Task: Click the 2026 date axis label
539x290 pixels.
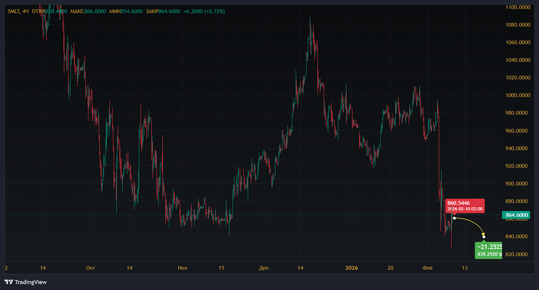Action: [x=351, y=268]
